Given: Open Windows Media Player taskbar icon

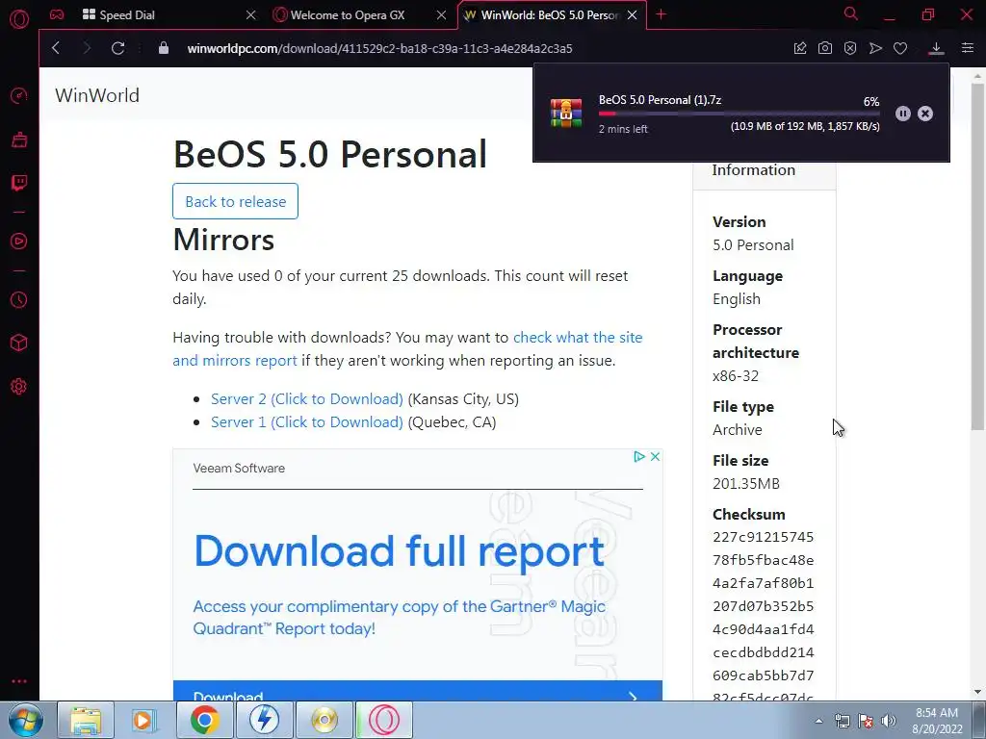Looking at the screenshot, I should (144, 720).
